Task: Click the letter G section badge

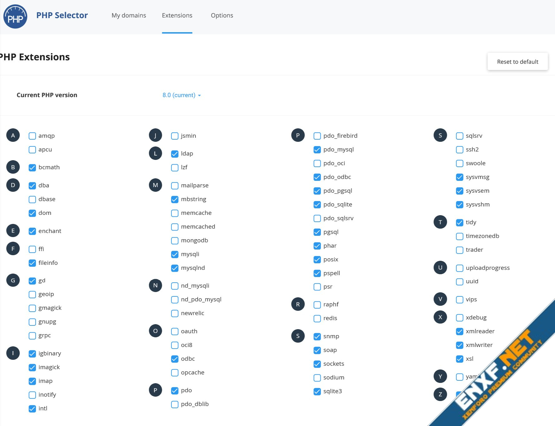Action: (x=13, y=280)
